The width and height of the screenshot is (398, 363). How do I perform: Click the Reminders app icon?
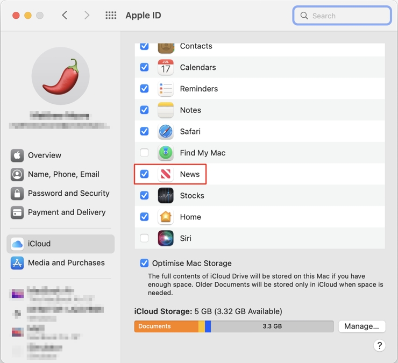[166, 89]
